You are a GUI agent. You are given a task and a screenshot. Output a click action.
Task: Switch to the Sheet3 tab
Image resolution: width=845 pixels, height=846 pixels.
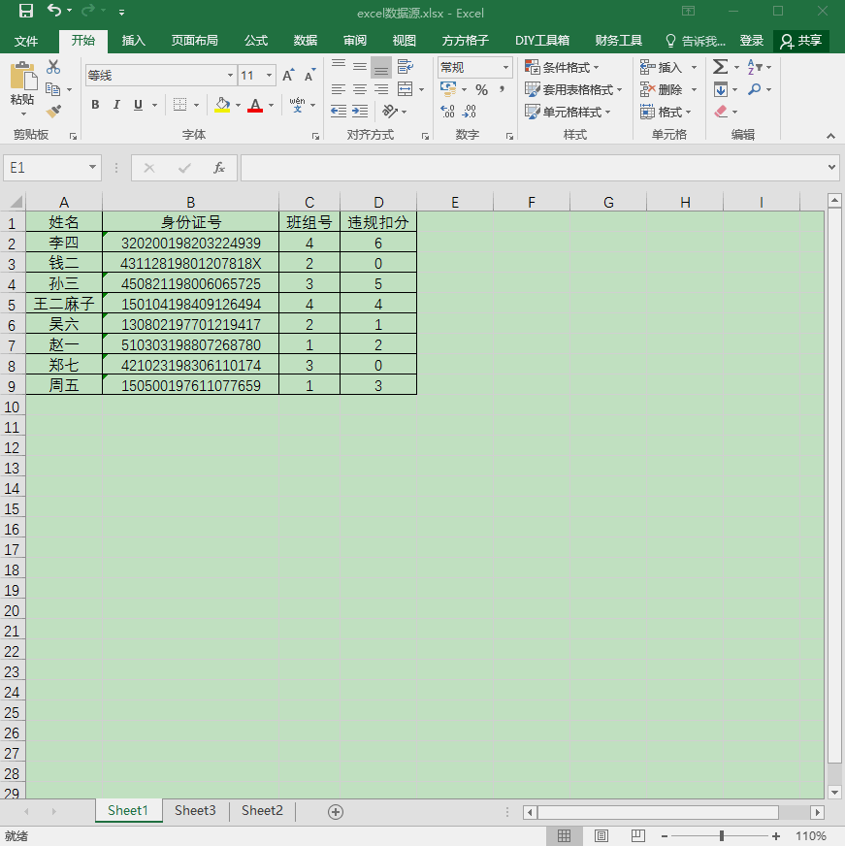coord(195,810)
